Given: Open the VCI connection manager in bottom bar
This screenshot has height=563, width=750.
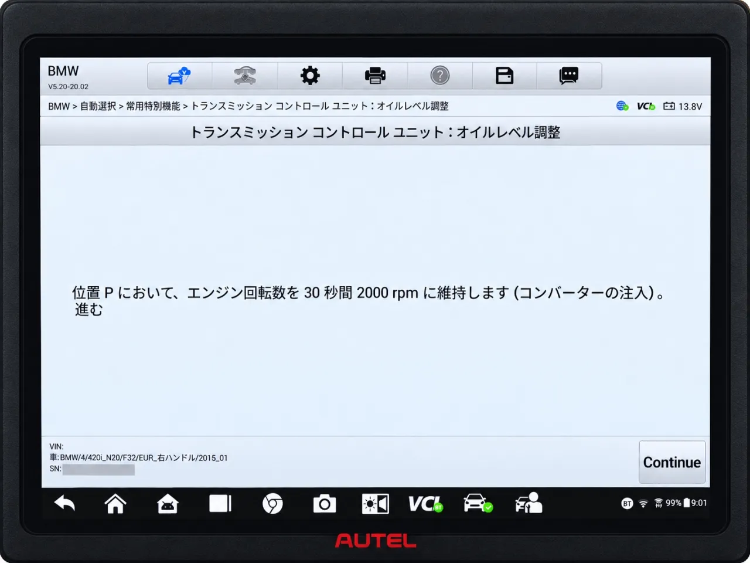Looking at the screenshot, I should [426, 503].
